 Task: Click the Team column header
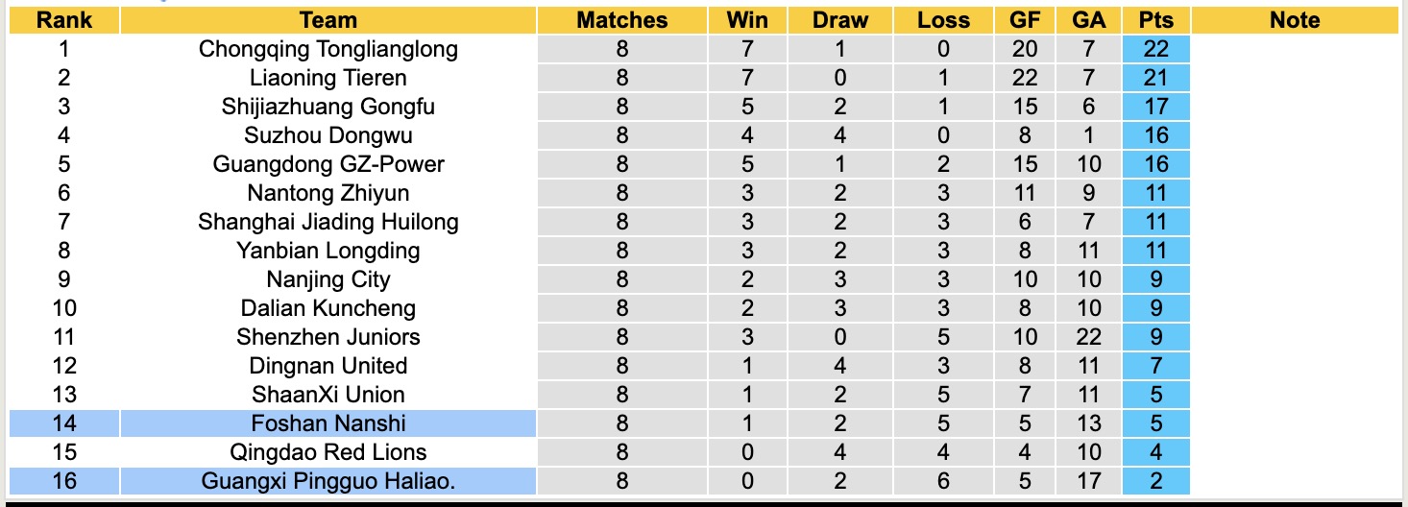328,20
